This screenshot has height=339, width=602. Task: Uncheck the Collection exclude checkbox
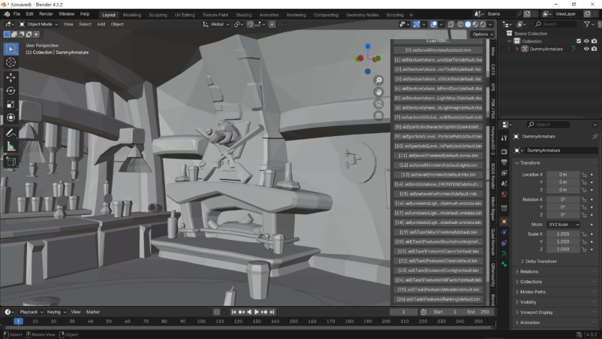pos(579,41)
